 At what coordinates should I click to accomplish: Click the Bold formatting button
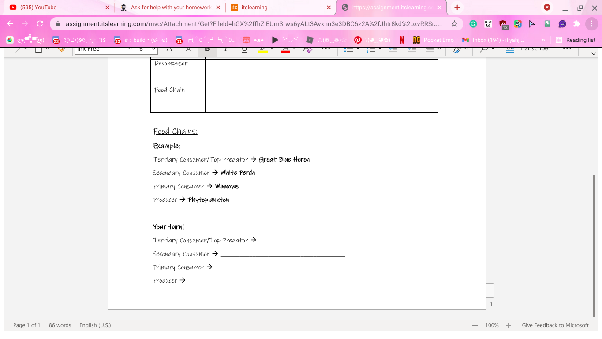tap(207, 49)
